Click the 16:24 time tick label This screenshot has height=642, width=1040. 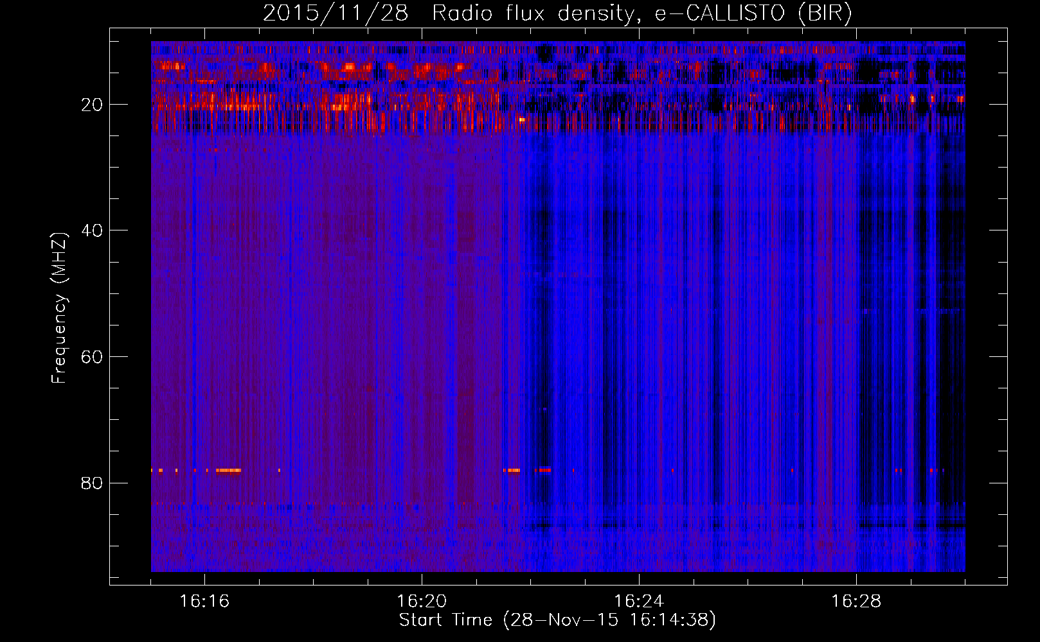tap(639, 601)
